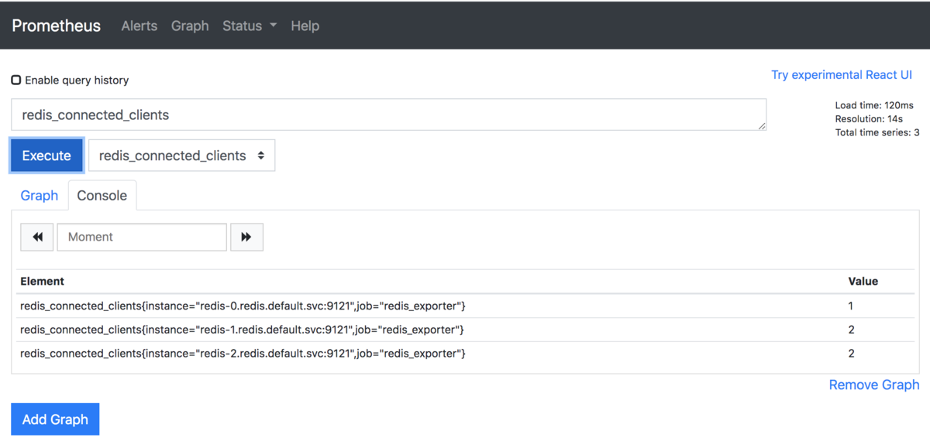Click the Value column header

pyautogui.click(x=863, y=281)
